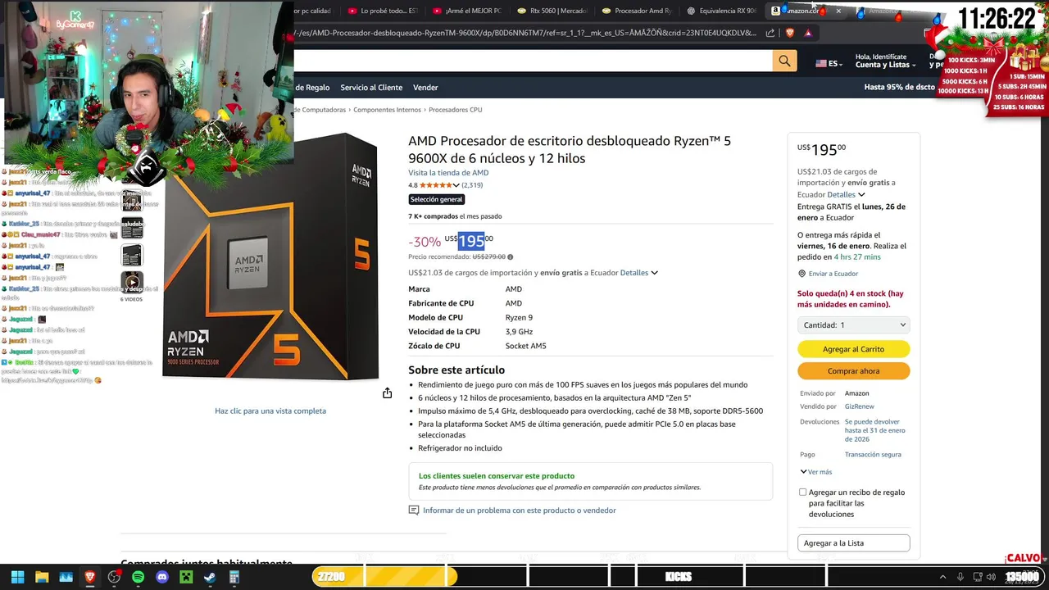1049x590 pixels.
Task: Show hidden icons in system tray
Action: [942, 577]
